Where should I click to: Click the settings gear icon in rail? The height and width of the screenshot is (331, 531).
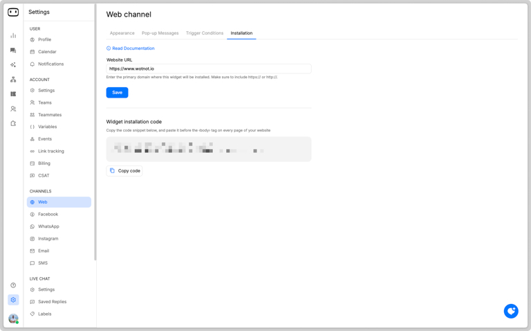[13, 300]
